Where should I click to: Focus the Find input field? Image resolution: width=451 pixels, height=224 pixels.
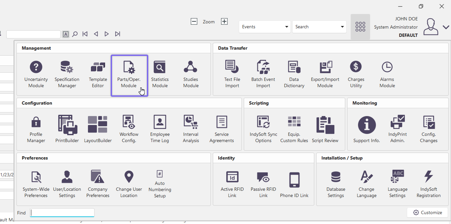click(62, 213)
